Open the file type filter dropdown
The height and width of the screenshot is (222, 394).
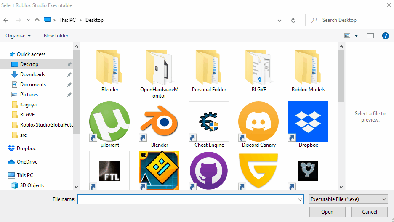tap(348, 199)
